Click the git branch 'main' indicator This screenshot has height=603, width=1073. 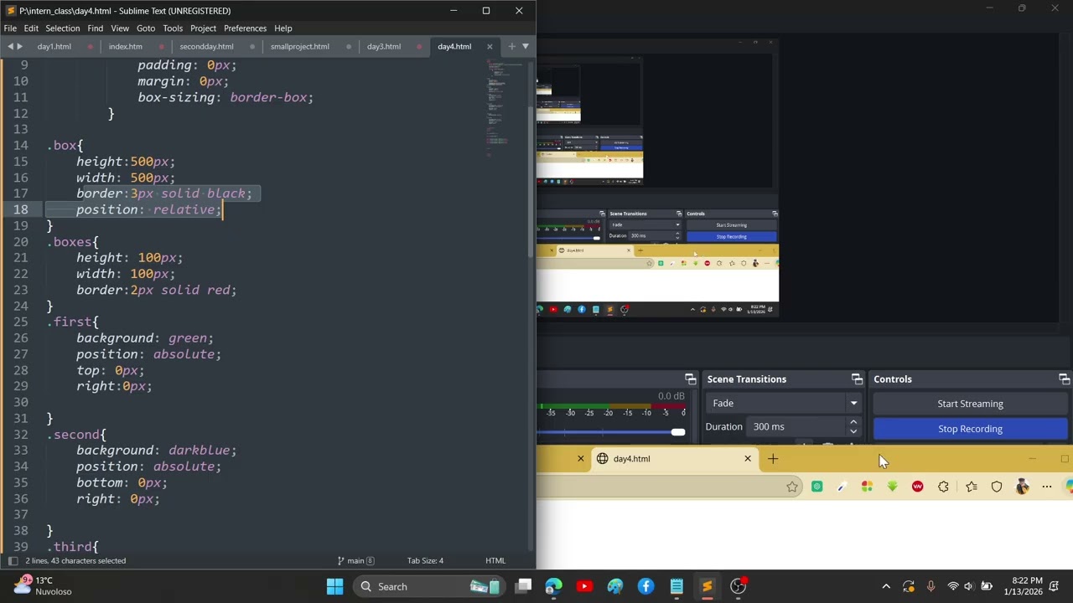(x=355, y=560)
